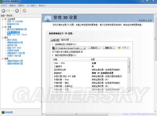Switch to the 程序设置 tab
This screenshot has width=157, height=116.
tap(65, 40)
